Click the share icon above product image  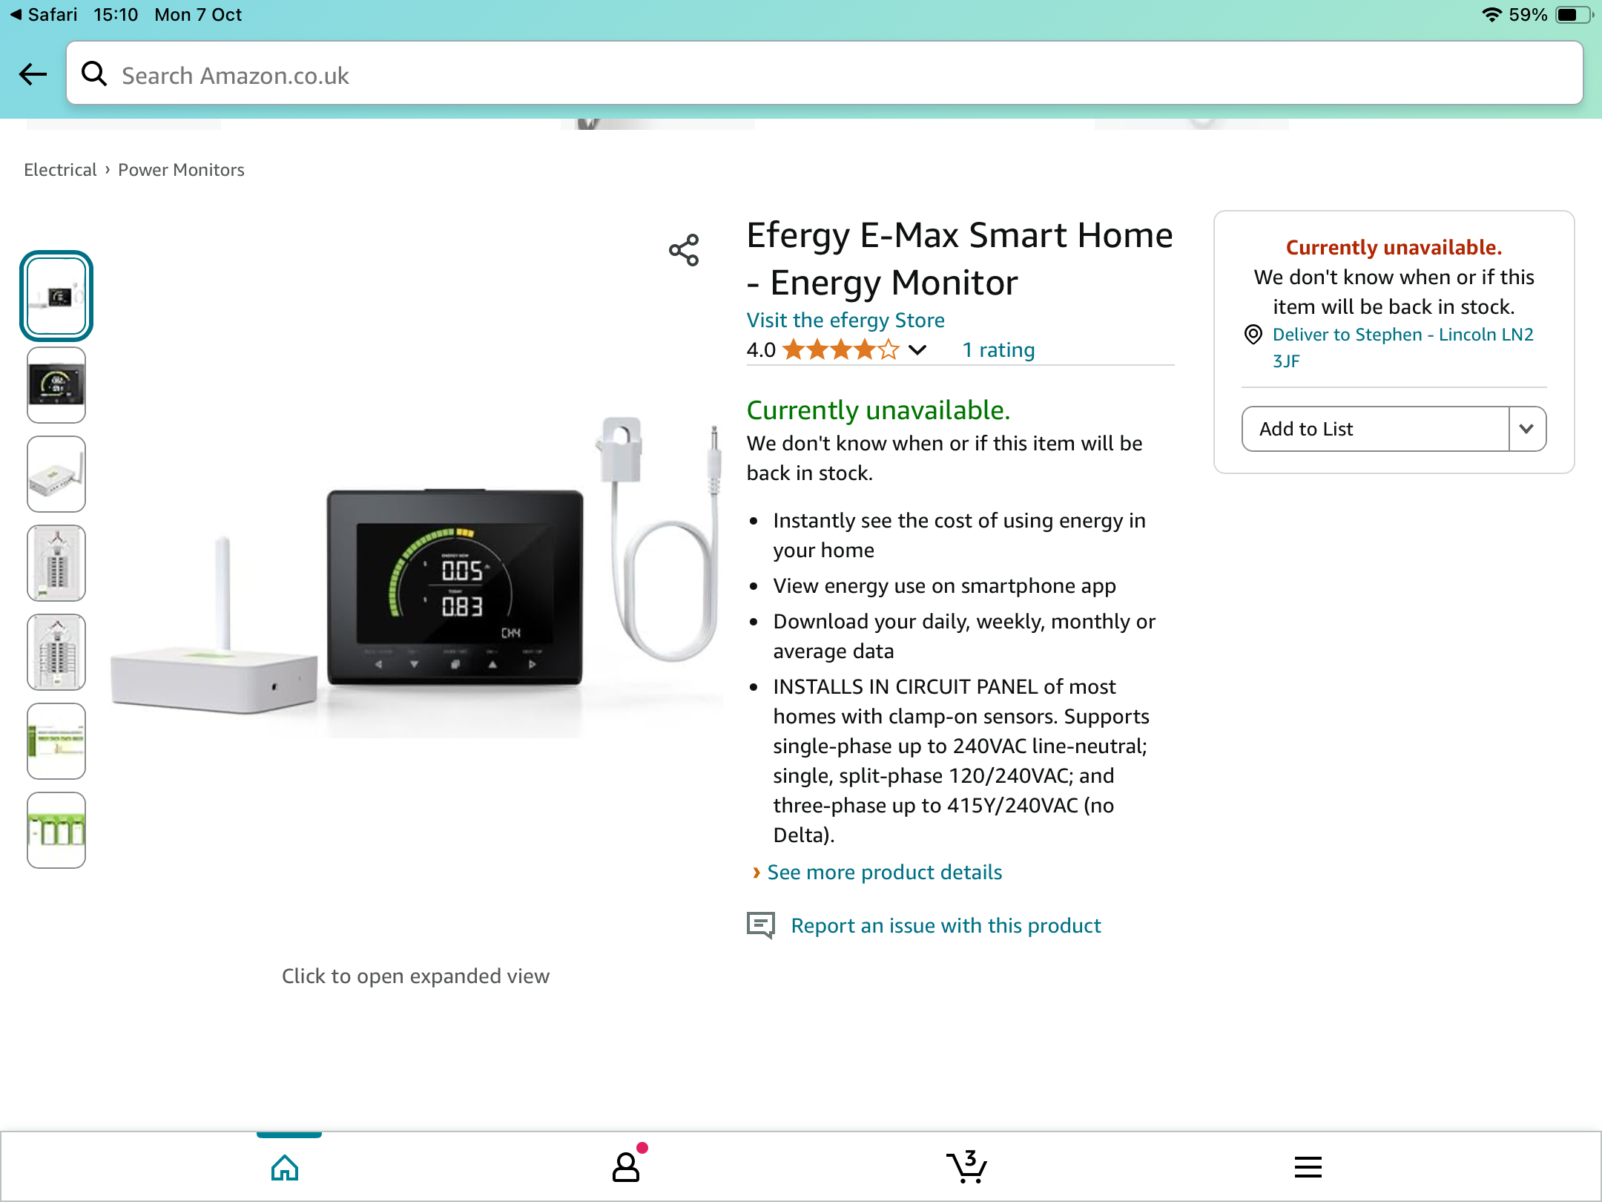click(x=684, y=250)
